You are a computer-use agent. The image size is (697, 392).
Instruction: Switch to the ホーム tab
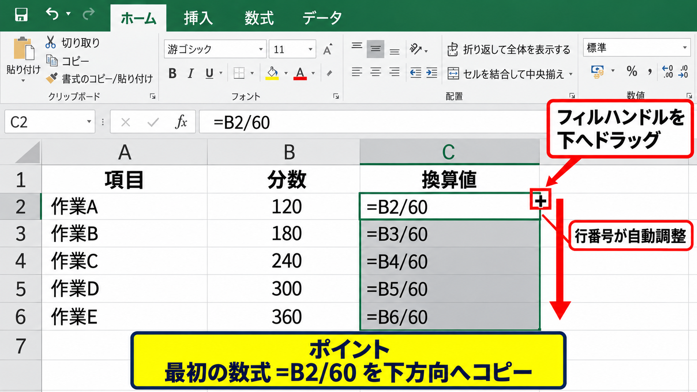point(138,18)
